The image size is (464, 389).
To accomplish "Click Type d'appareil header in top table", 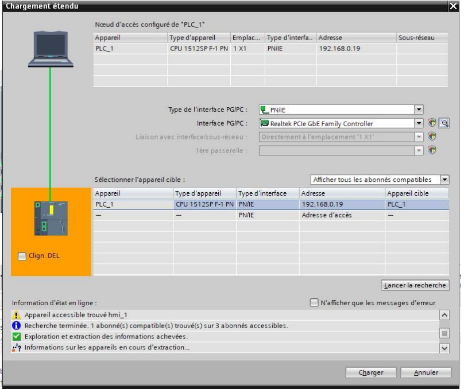I will (199, 38).
